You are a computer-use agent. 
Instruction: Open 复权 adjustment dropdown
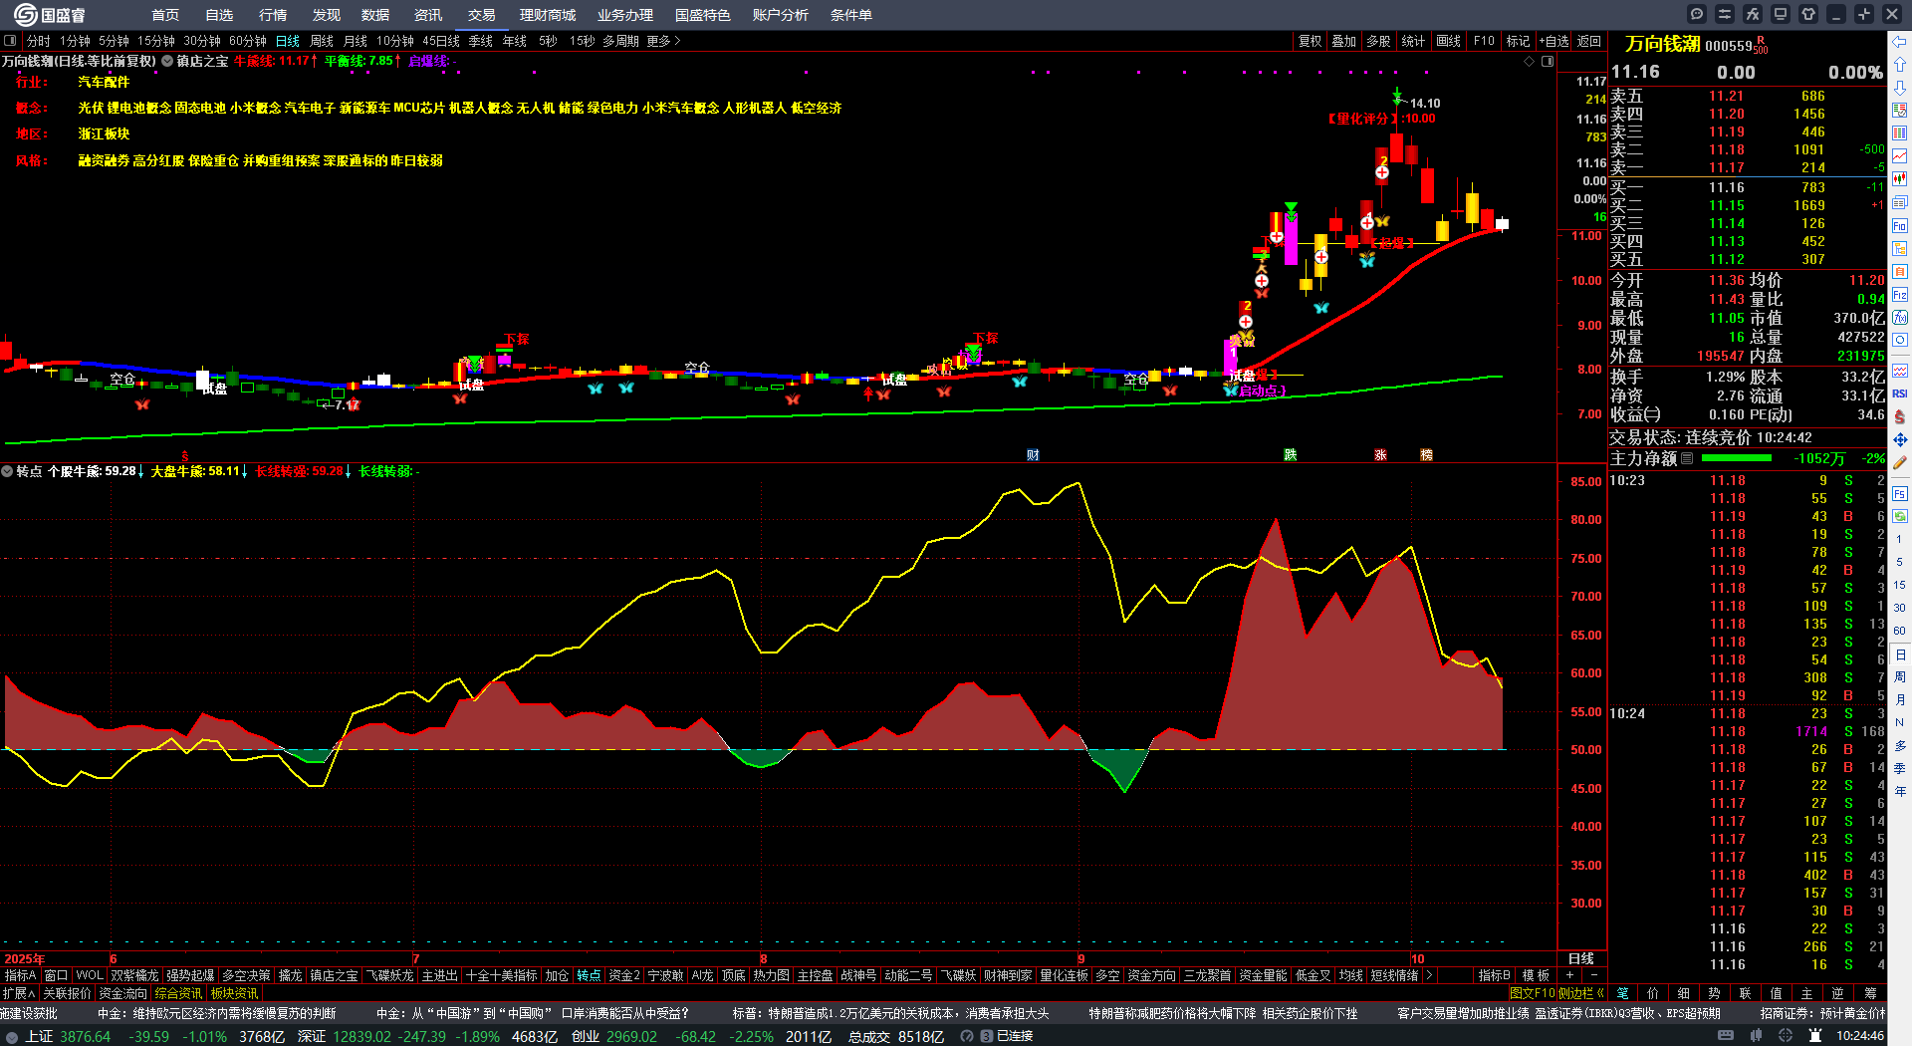[x=1311, y=41]
